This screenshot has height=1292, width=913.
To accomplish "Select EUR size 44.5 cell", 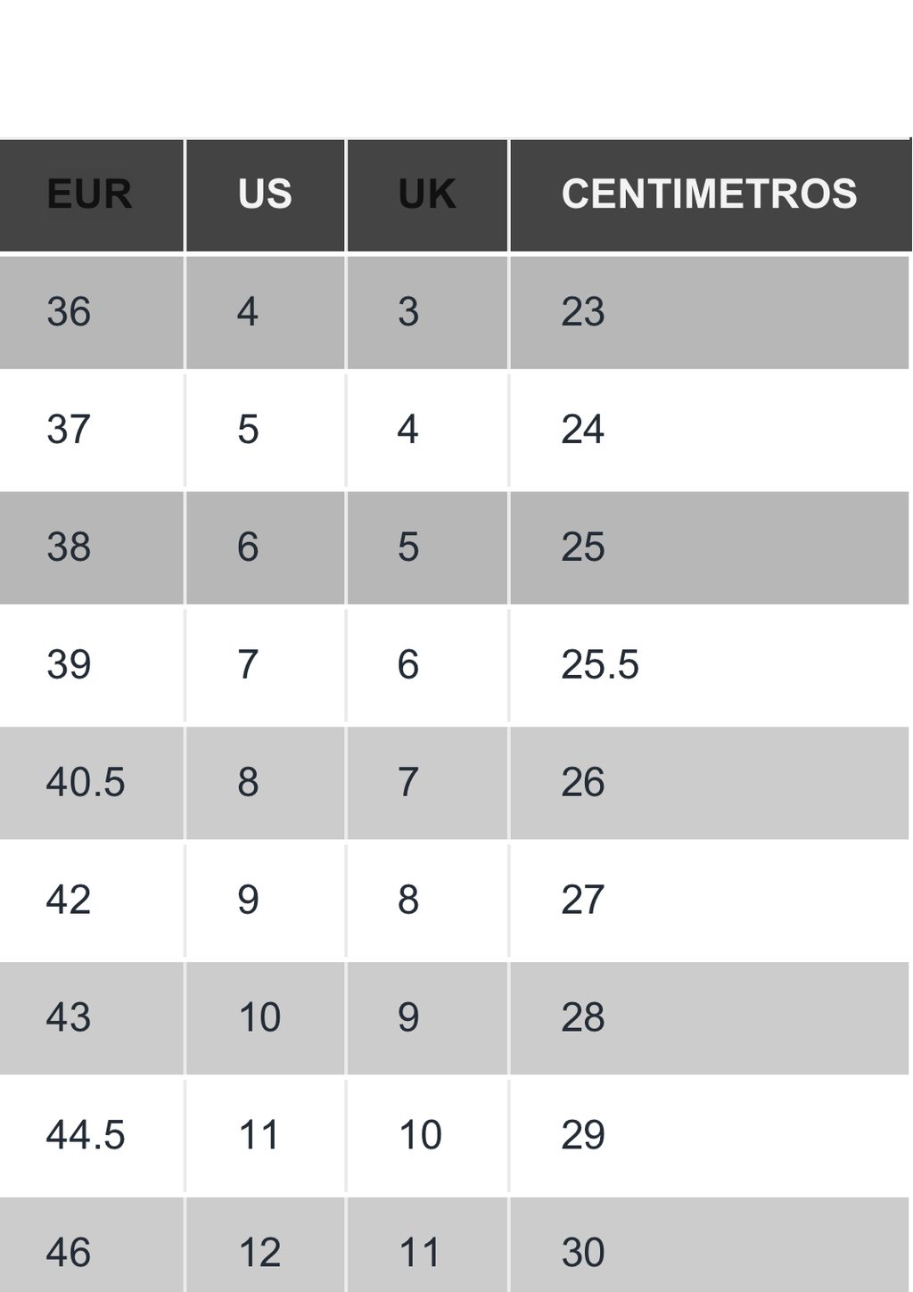I will coord(91,1136).
